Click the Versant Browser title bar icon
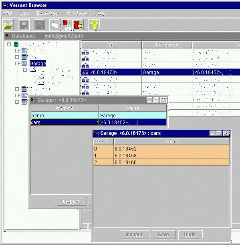 [5, 5]
